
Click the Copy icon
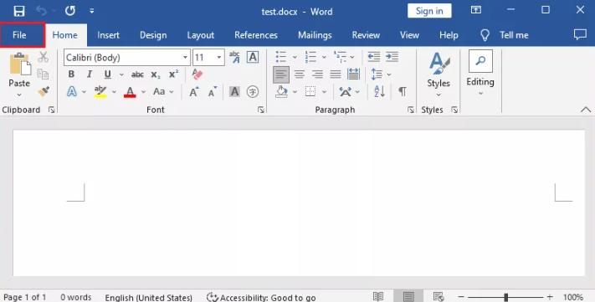(x=43, y=74)
